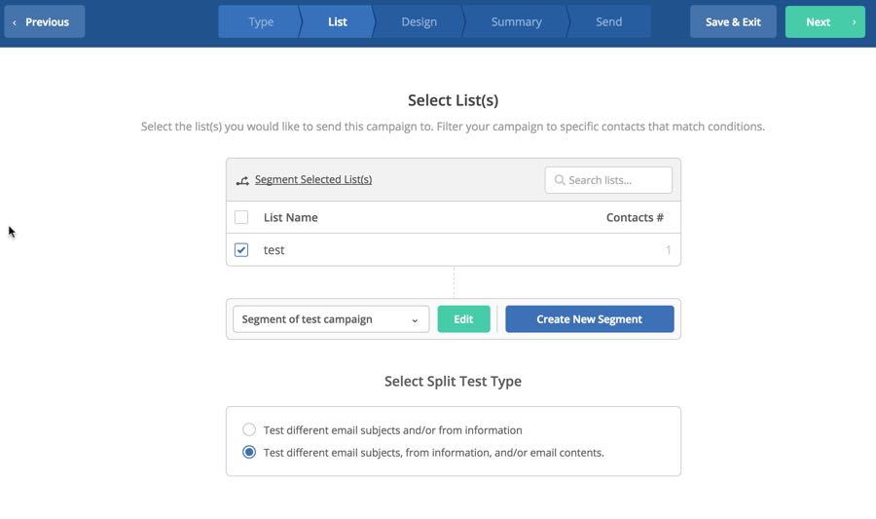Open the Segment of test campaign dropdown
This screenshot has width=876, height=519.
(x=331, y=319)
